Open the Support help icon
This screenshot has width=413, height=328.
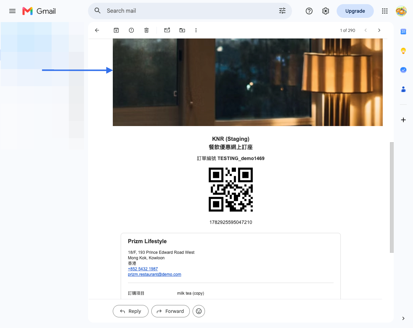pyautogui.click(x=309, y=11)
